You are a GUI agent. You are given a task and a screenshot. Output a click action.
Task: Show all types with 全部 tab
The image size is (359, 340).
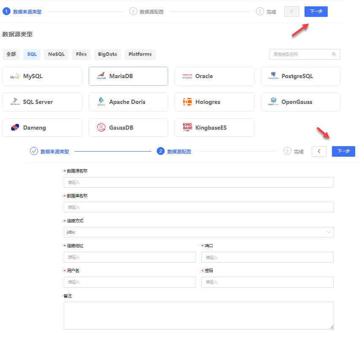click(11, 54)
